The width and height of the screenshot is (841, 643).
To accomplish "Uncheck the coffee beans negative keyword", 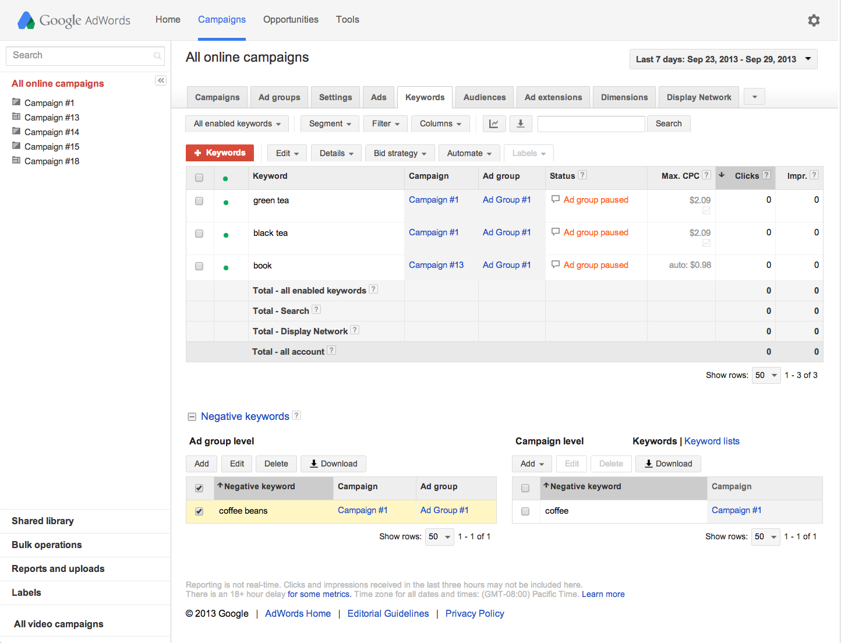I will 199,511.
